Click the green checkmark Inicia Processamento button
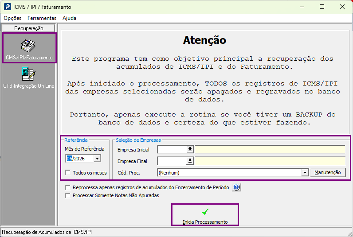The width and height of the screenshot is (353, 237). pos(205,215)
